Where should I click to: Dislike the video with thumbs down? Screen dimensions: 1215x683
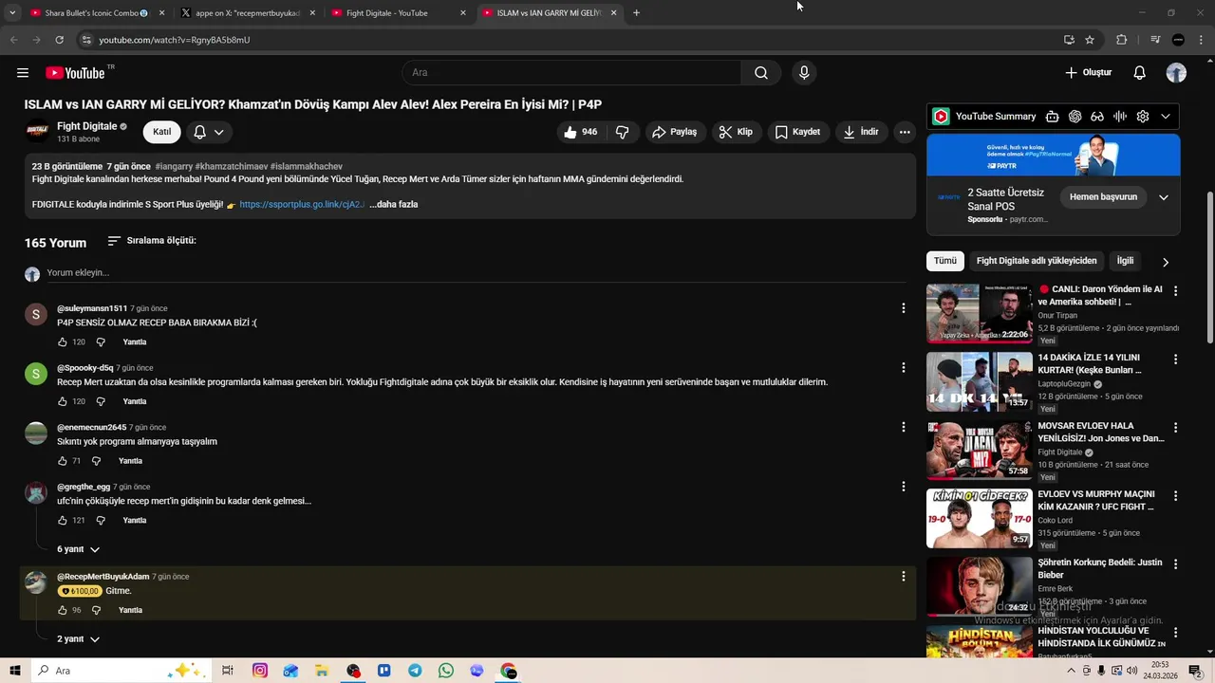click(623, 132)
